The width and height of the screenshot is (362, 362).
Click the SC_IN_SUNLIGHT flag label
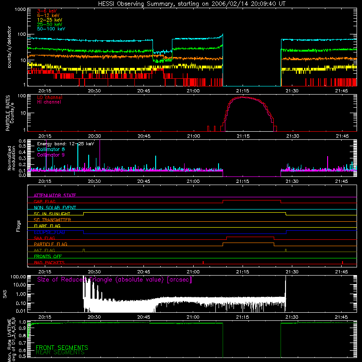(x=52, y=214)
